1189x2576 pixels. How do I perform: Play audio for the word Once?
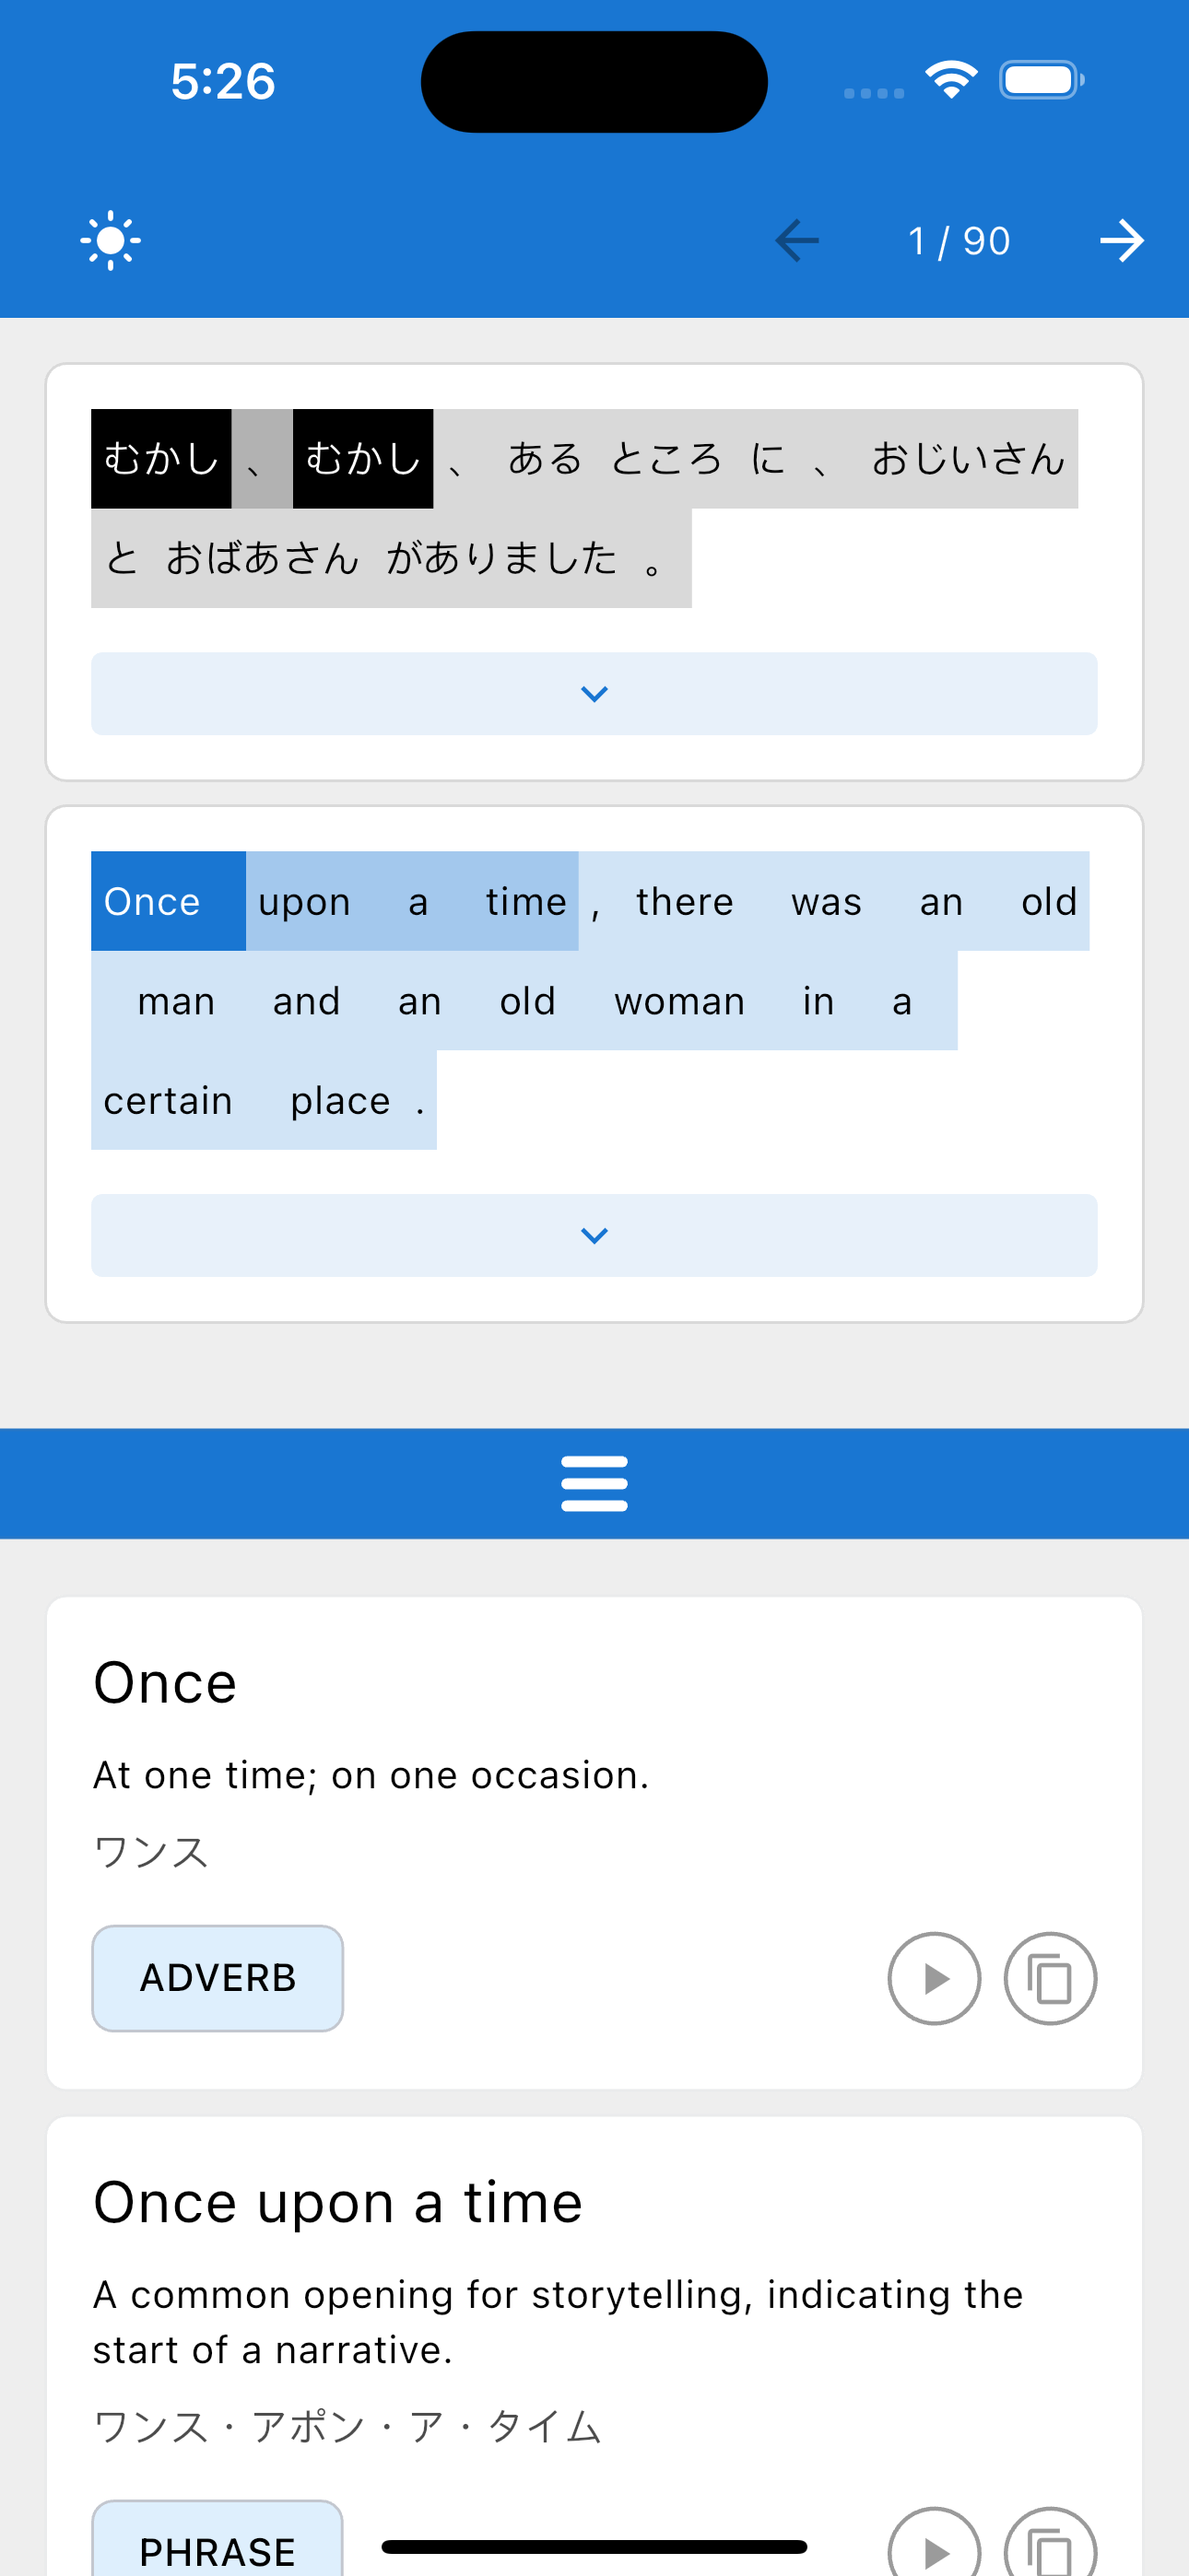[x=934, y=1978]
